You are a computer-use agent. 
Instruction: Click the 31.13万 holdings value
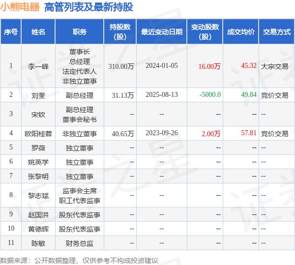click(122, 95)
